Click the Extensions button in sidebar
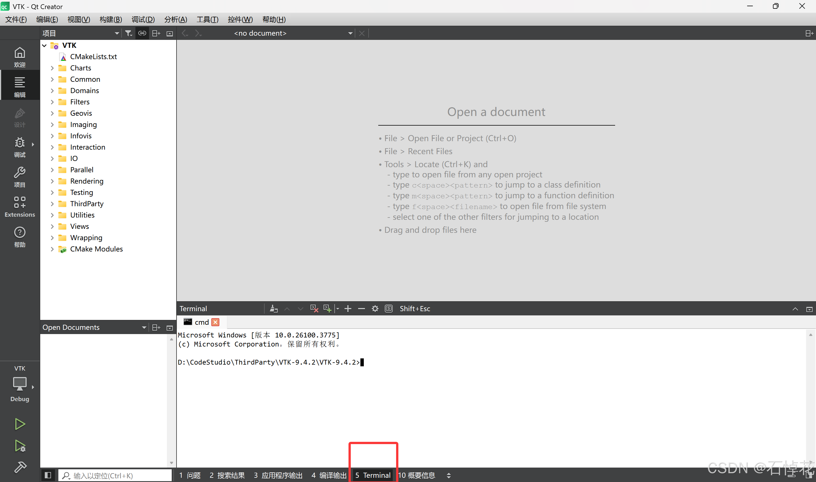Image resolution: width=816 pixels, height=482 pixels. 20,206
